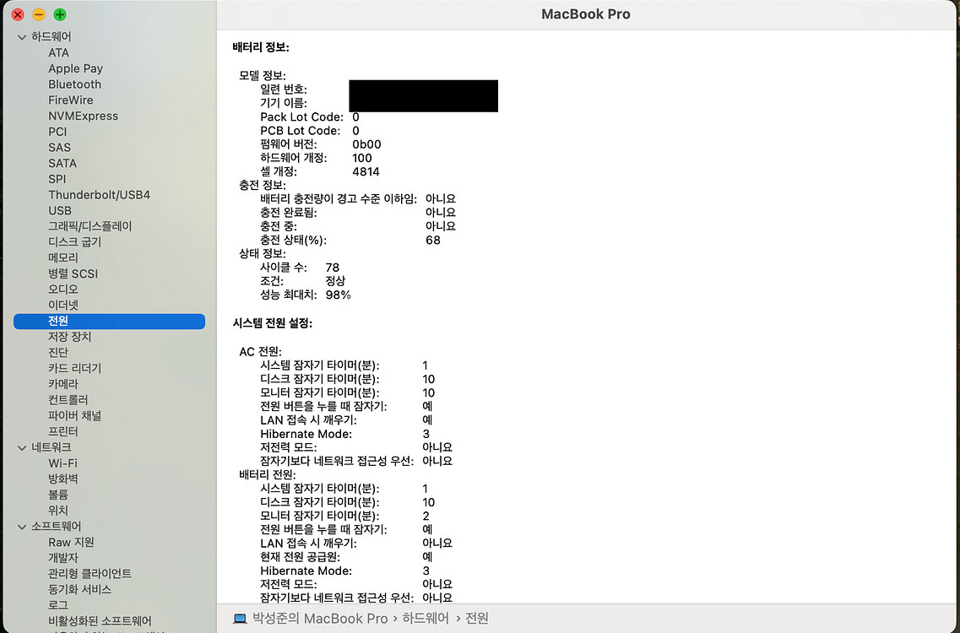Select 위치 in the sidebar
Viewport: 960px width, 633px height.
58,511
